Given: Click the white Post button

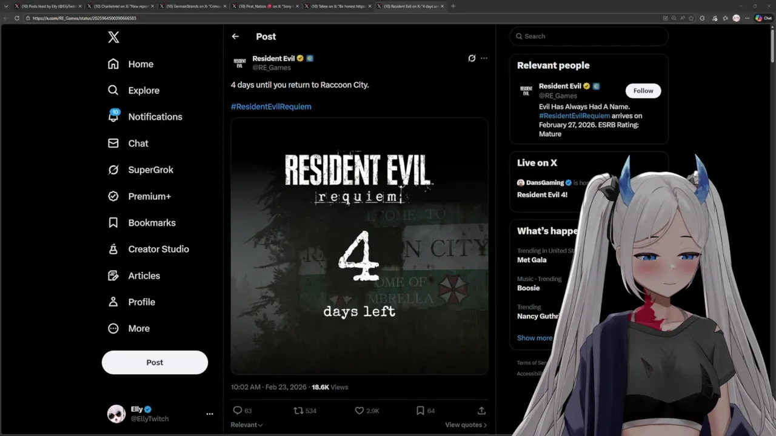Looking at the screenshot, I should 155,362.
